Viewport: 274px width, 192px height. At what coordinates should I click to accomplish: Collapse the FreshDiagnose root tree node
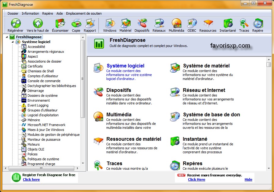click(x=7, y=37)
